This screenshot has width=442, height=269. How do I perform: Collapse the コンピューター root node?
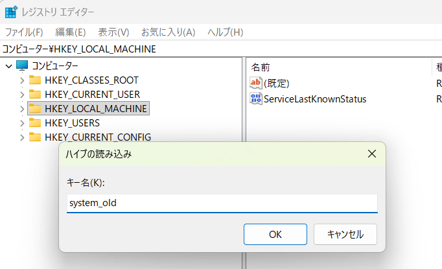coord(8,66)
